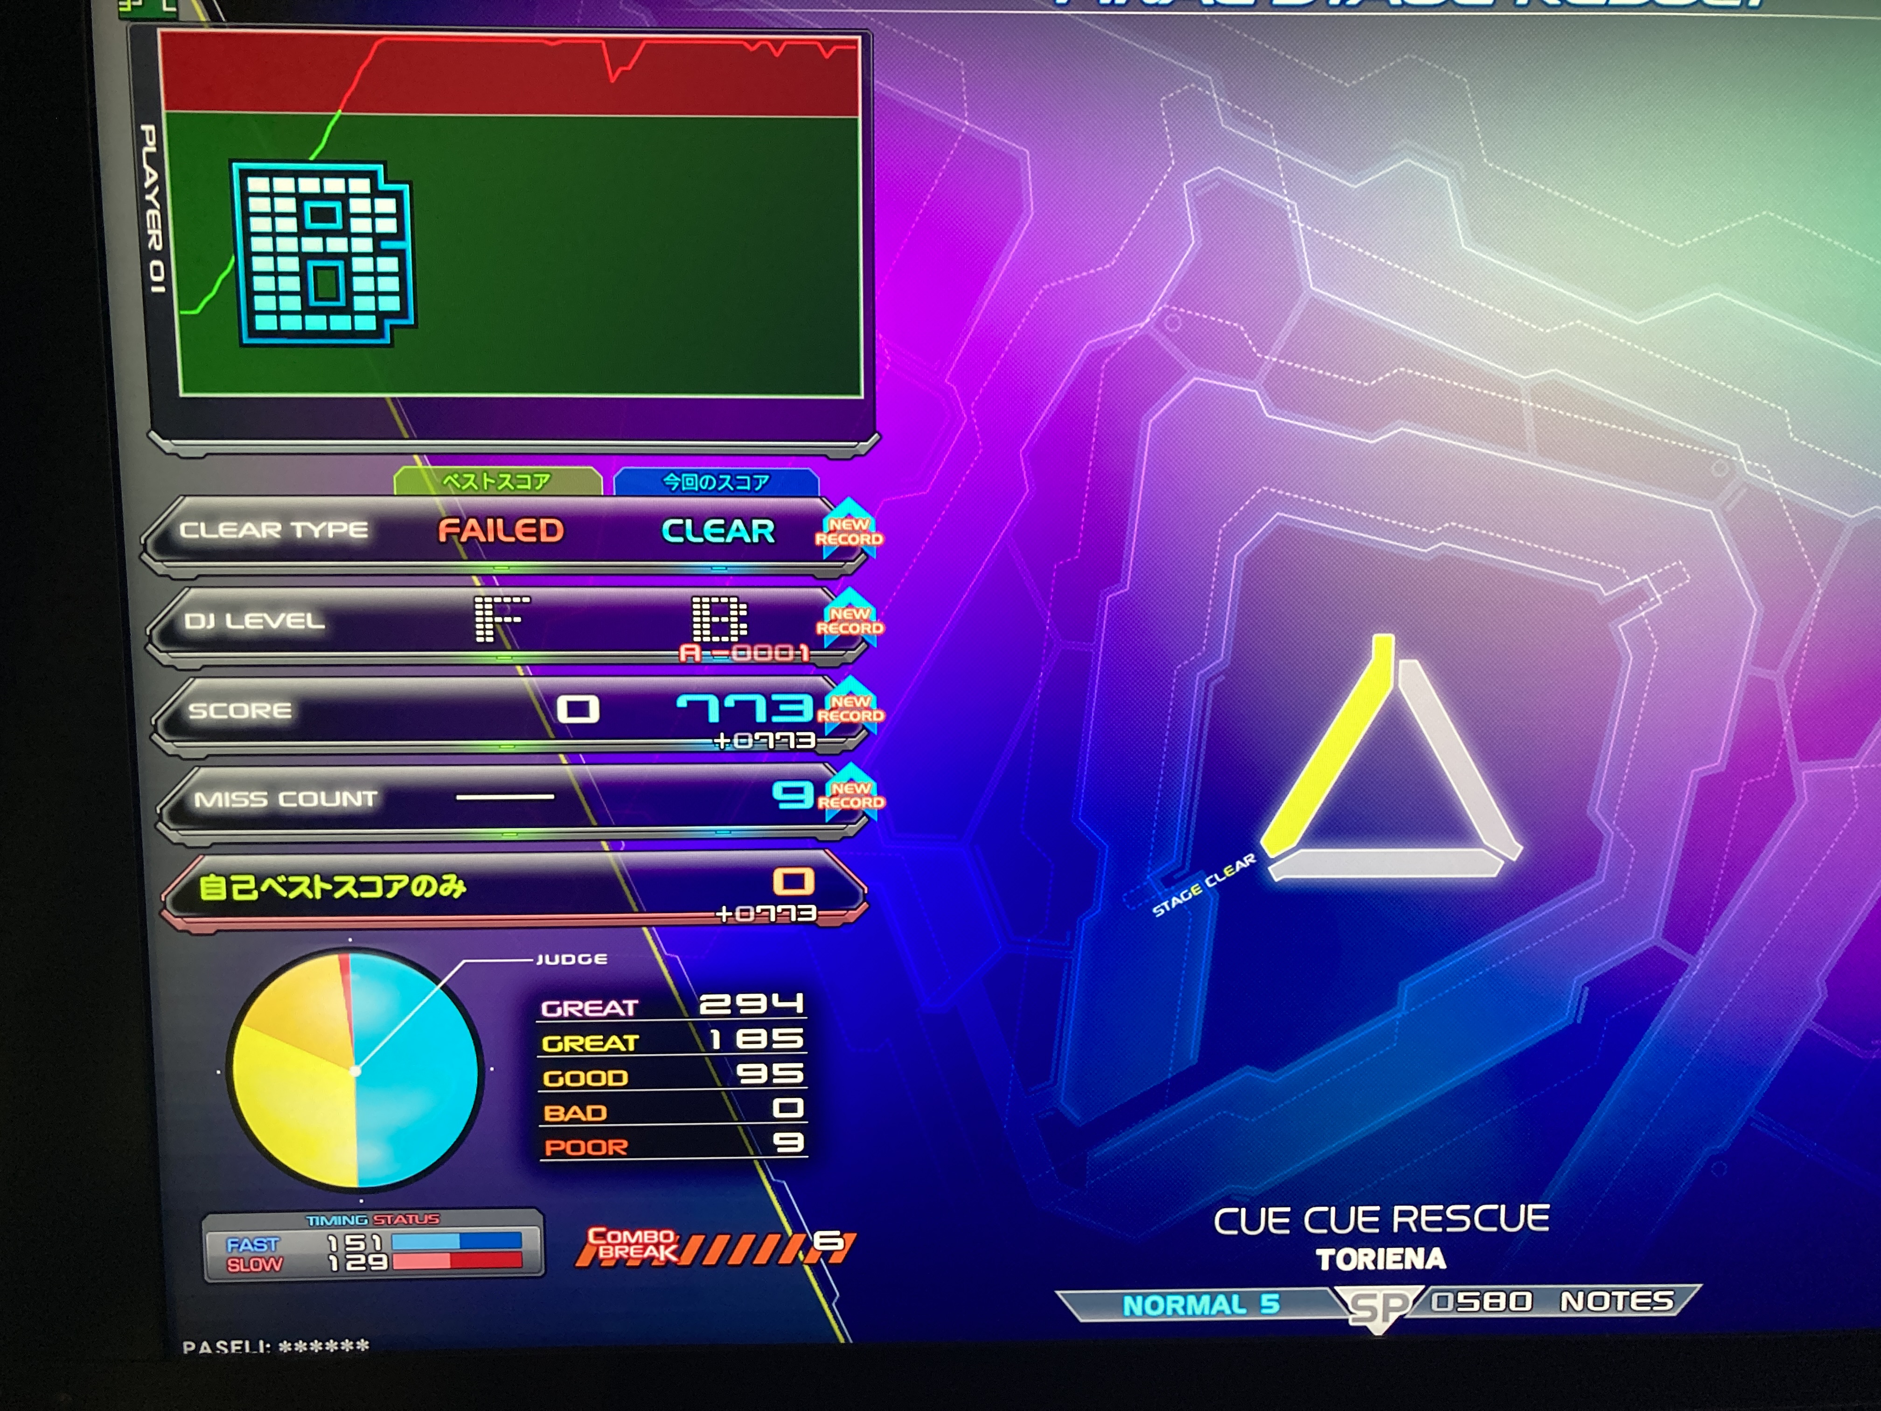Click the Fast timing blue bar
This screenshot has height=1411, width=1881.
456,1241
